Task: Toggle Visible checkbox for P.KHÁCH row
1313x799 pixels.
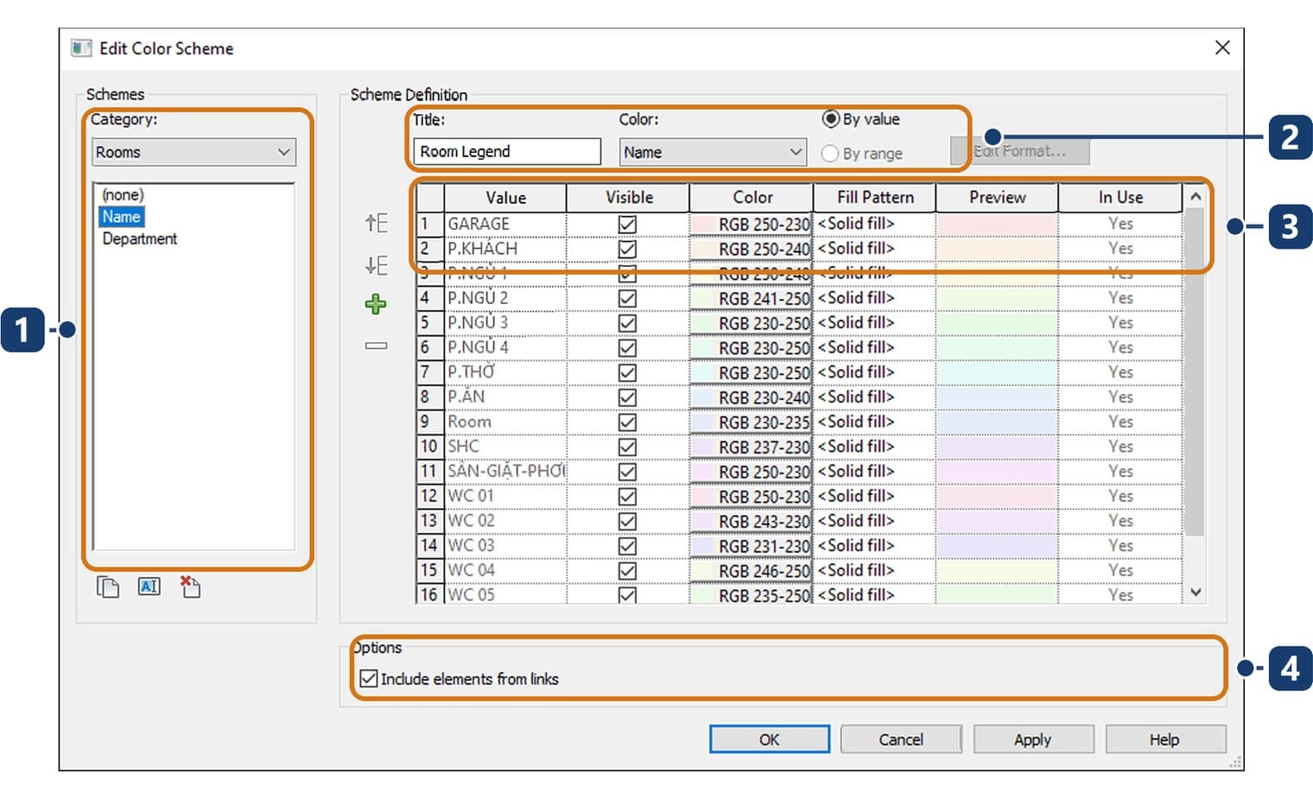Action: click(x=628, y=249)
